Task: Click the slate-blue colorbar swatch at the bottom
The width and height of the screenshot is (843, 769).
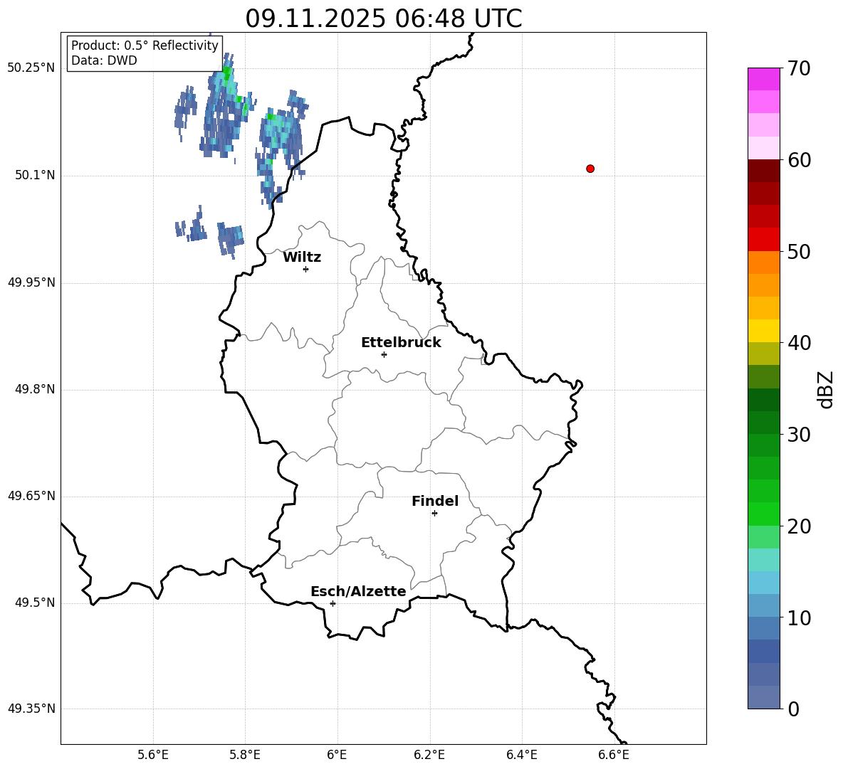Action: (x=764, y=697)
